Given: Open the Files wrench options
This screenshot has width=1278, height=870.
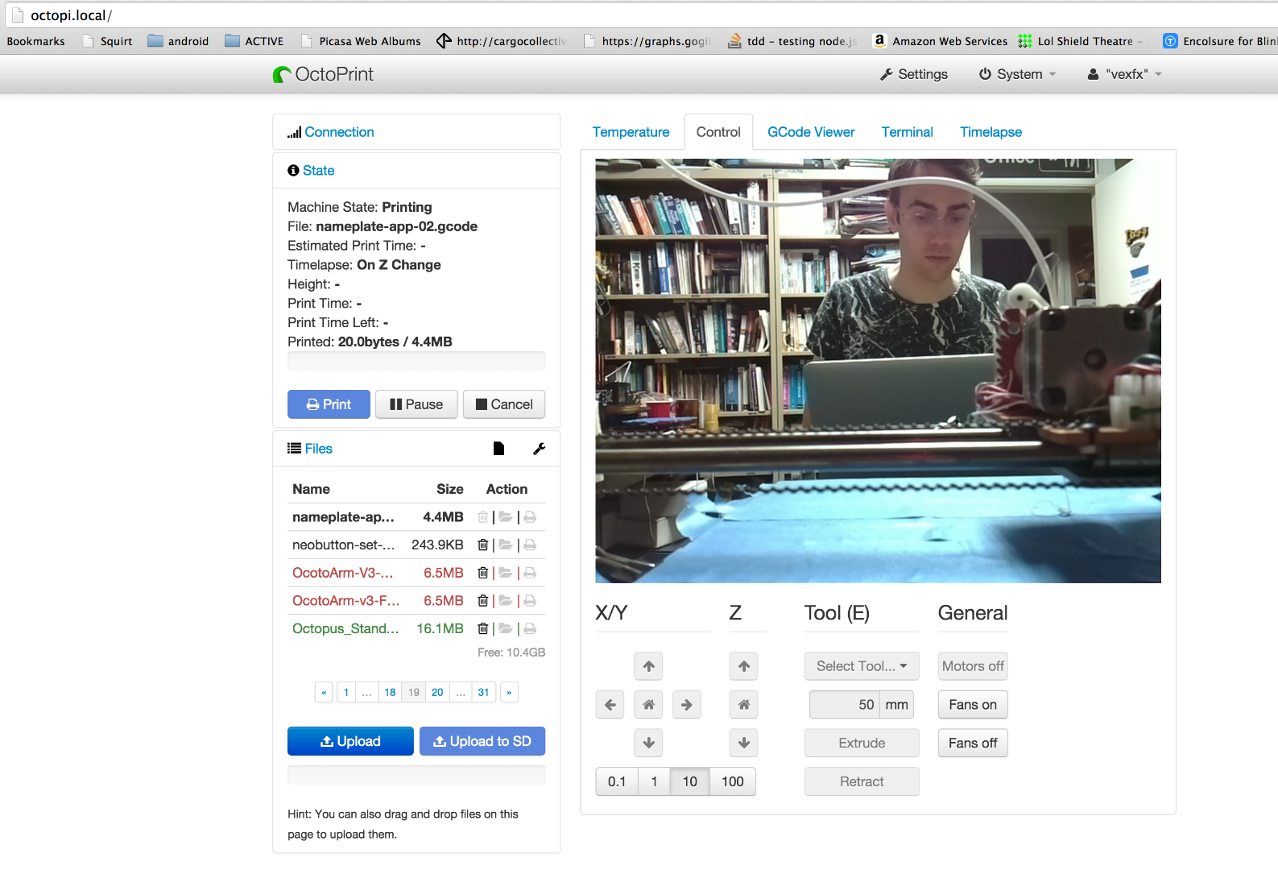Looking at the screenshot, I should click(x=540, y=449).
